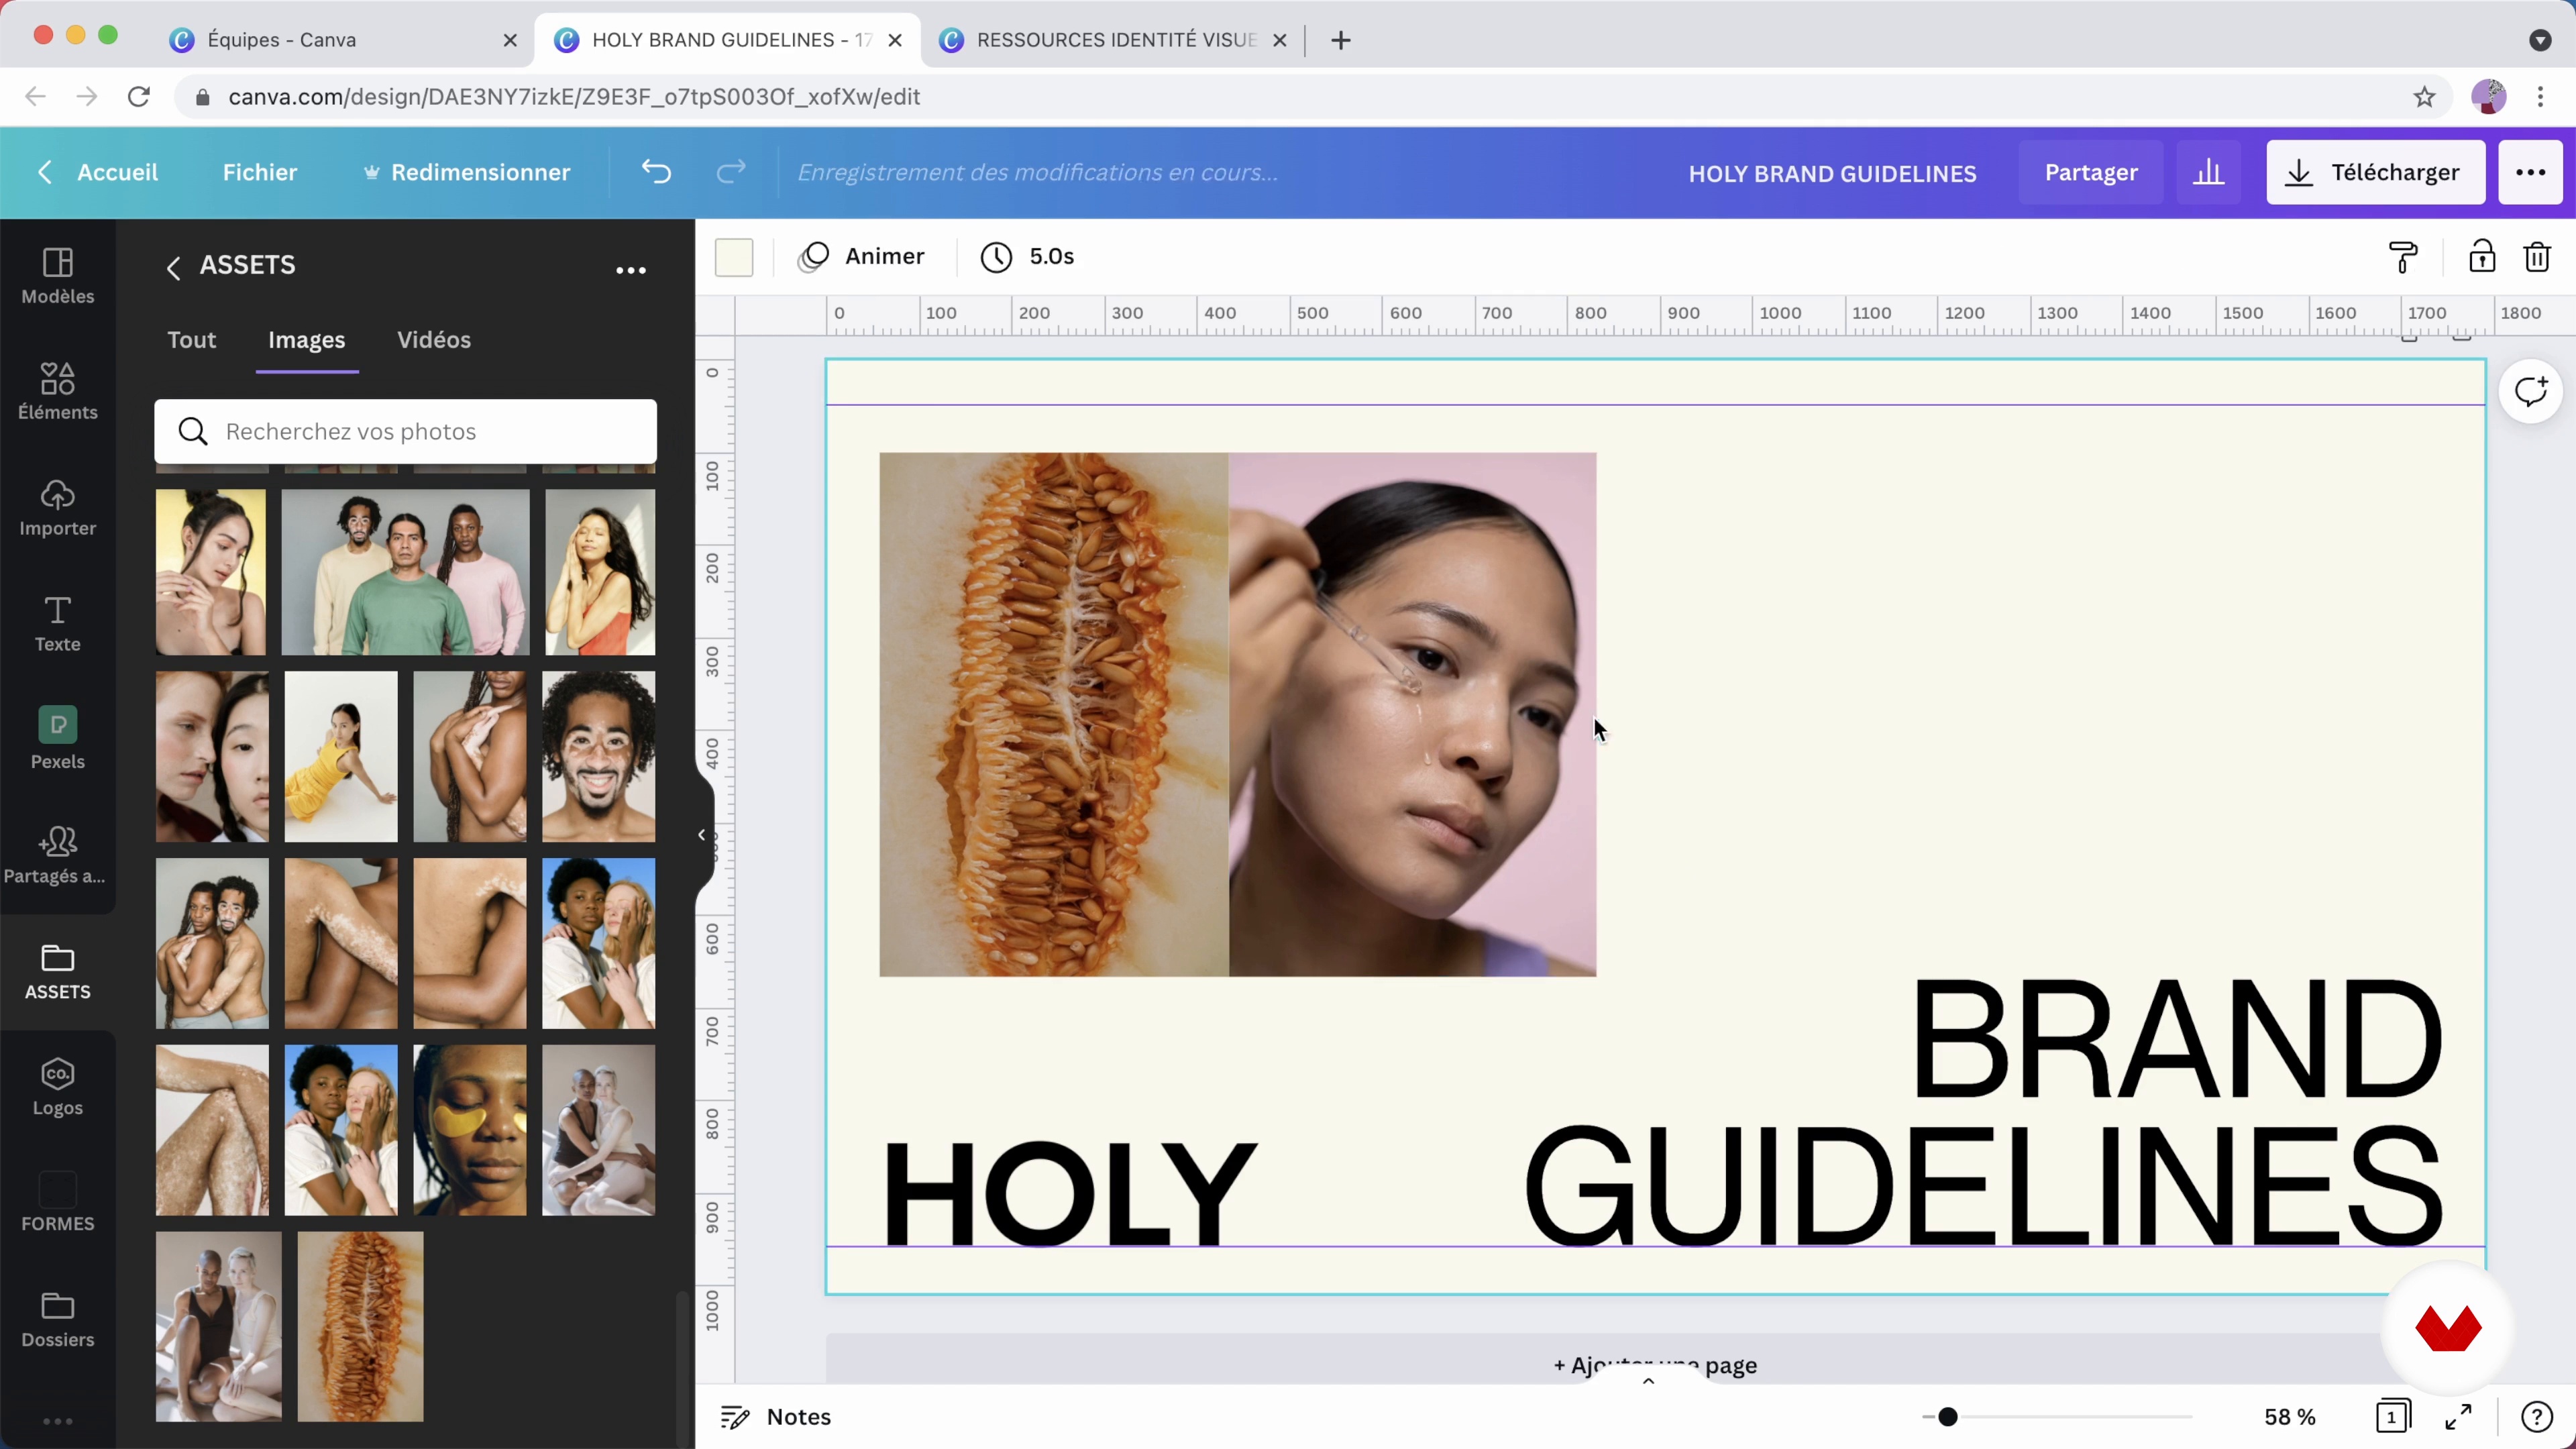The height and width of the screenshot is (1449, 2576).
Task: Show more sidebar items with ellipsis
Action: [58, 1421]
